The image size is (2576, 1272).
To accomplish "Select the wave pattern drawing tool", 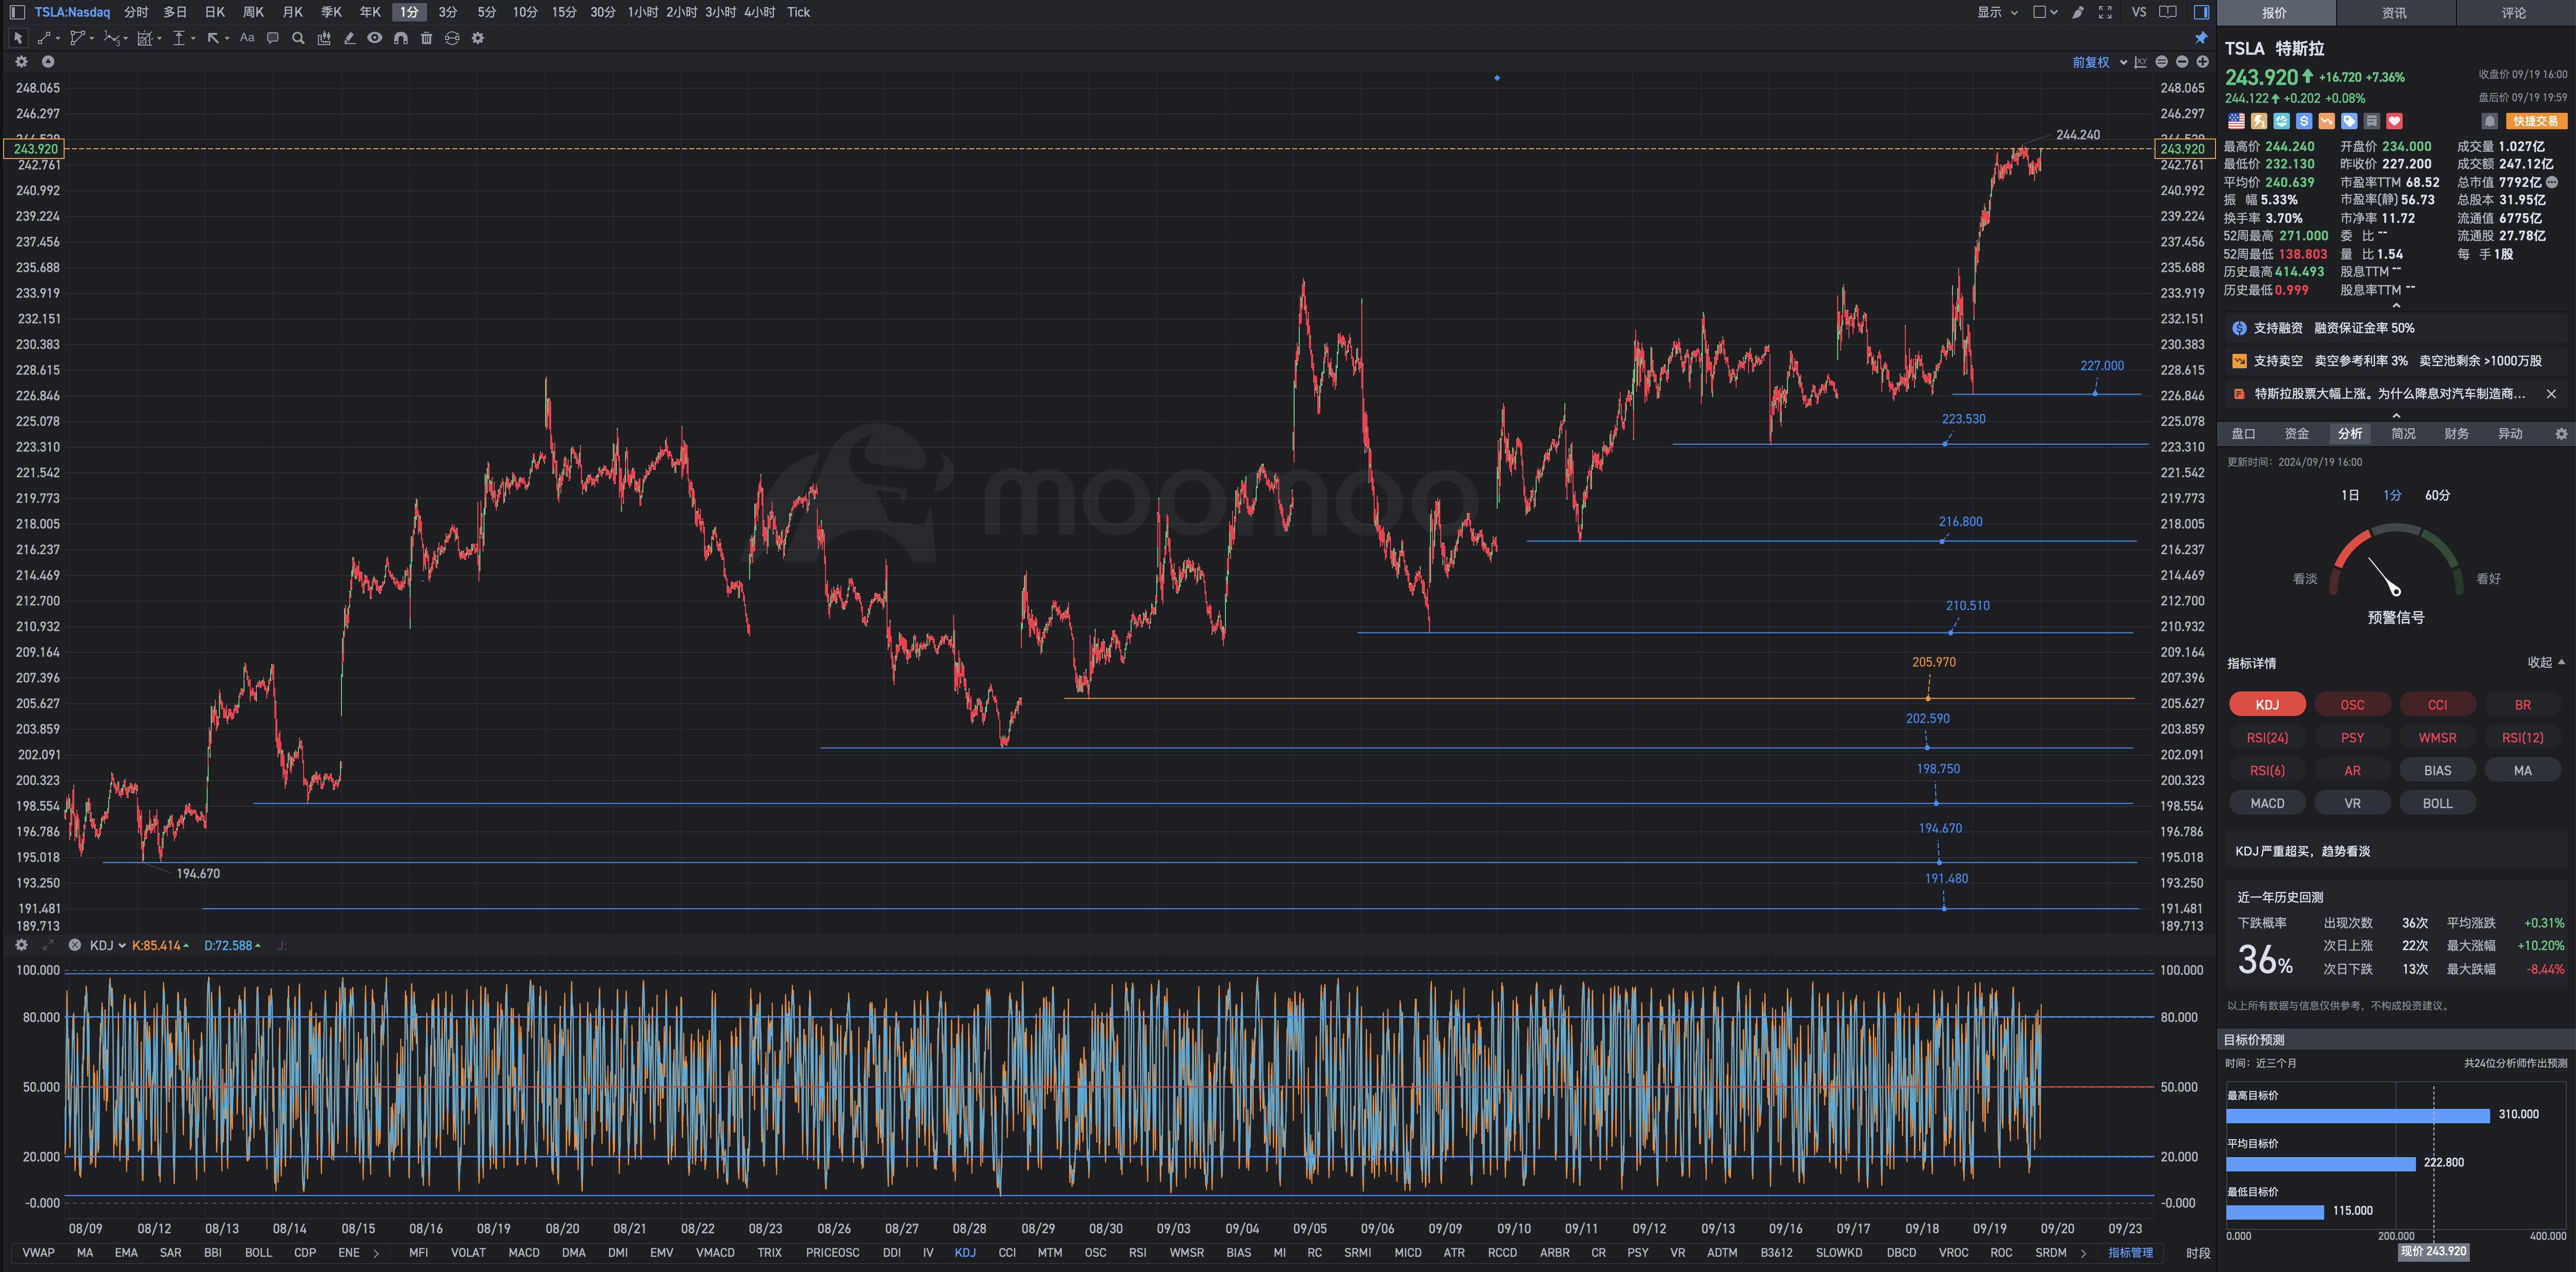I will coord(113,38).
